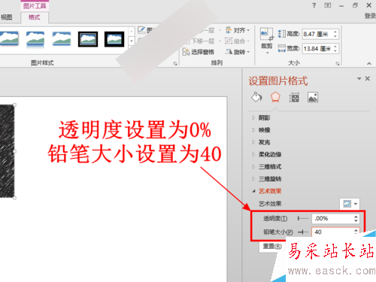Click the Crop dropdown arrow below icon
376x282 pixels.
pyautogui.click(x=267, y=53)
